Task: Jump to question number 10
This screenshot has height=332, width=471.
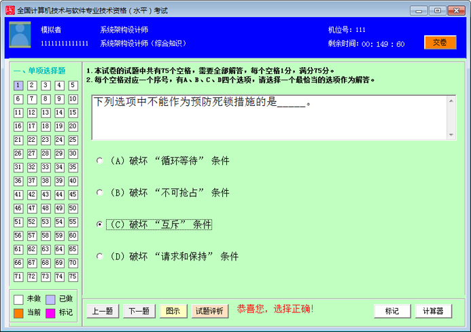Action: coord(74,99)
